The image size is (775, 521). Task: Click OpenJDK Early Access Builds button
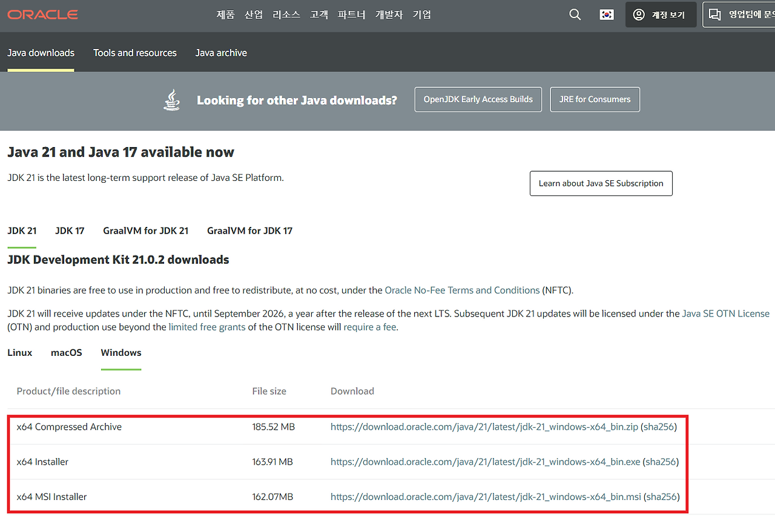click(x=478, y=99)
